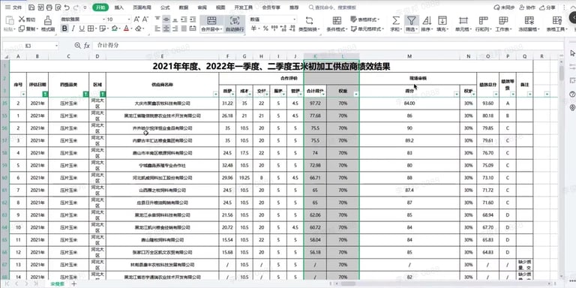The width and height of the screenshot is (576, 288).
Task: Switch to the 公式 Formulas tab
Action: [x=165, y=7]
